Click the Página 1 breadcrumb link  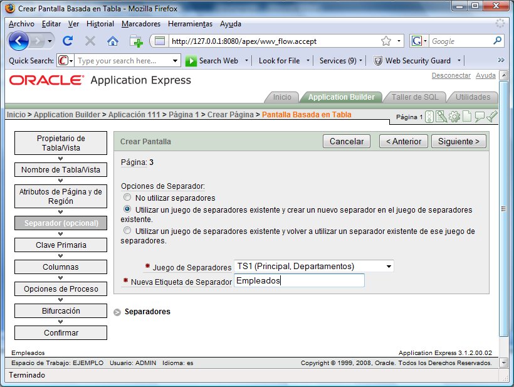coord(184,114)
